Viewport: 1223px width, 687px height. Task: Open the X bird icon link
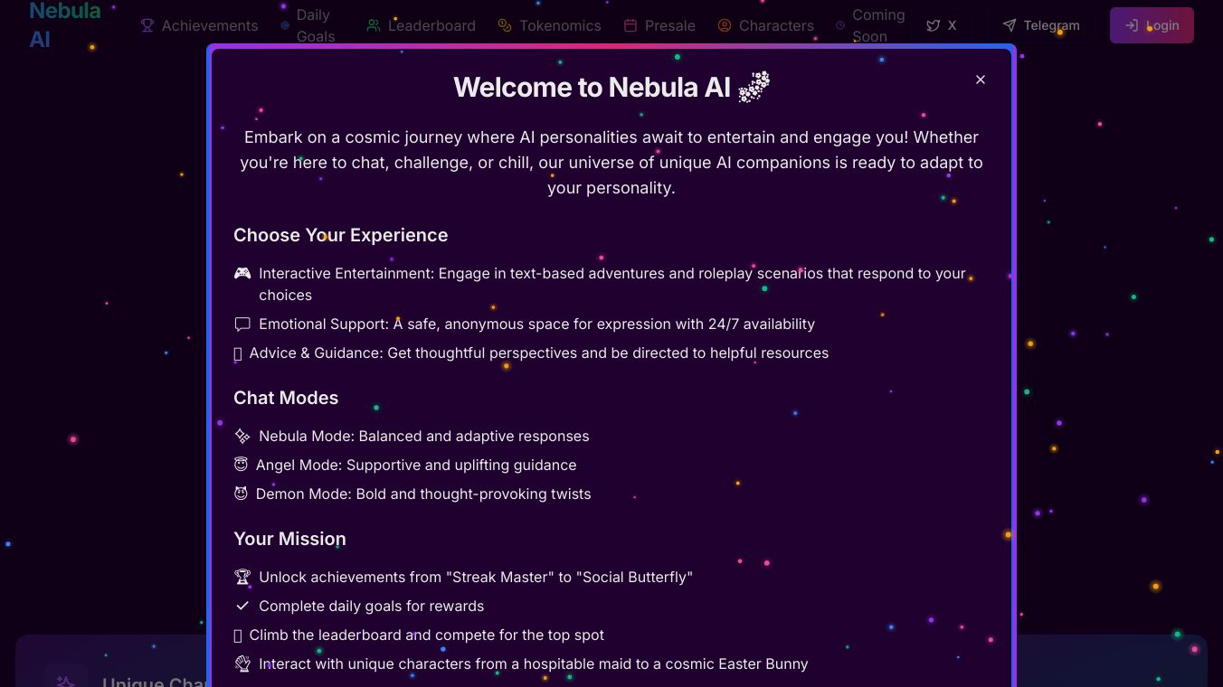[933, 25]
